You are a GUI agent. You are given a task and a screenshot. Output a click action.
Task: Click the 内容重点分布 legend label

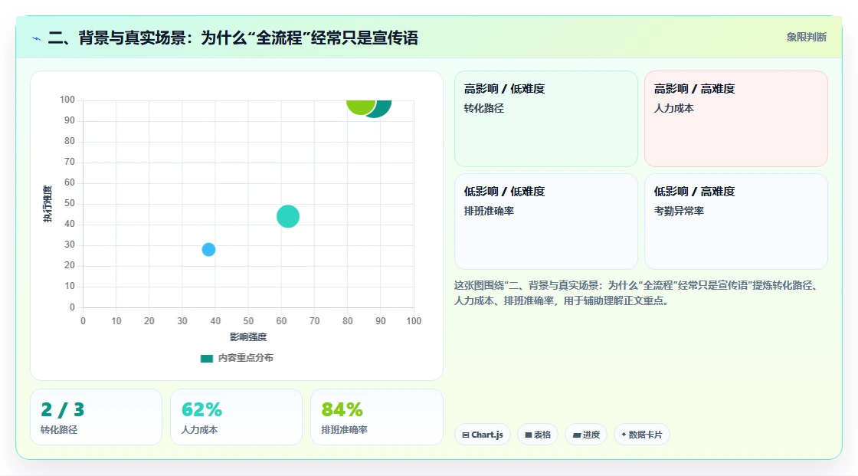(245, 358)
